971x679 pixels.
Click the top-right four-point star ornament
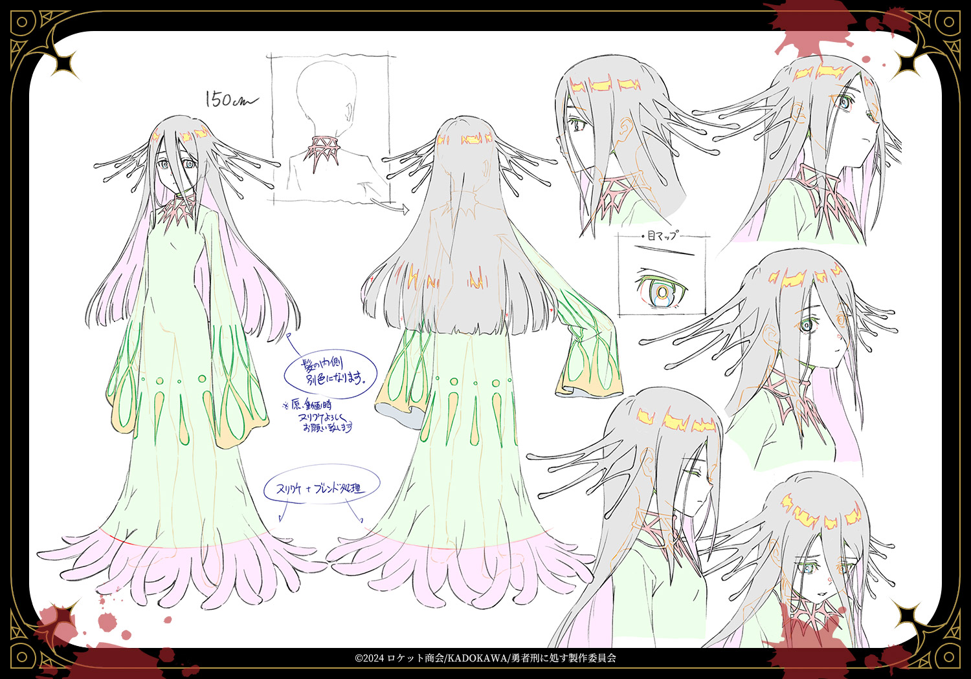click(908, 63)
